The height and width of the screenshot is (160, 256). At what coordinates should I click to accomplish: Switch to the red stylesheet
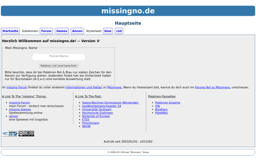tap(119, 31)
